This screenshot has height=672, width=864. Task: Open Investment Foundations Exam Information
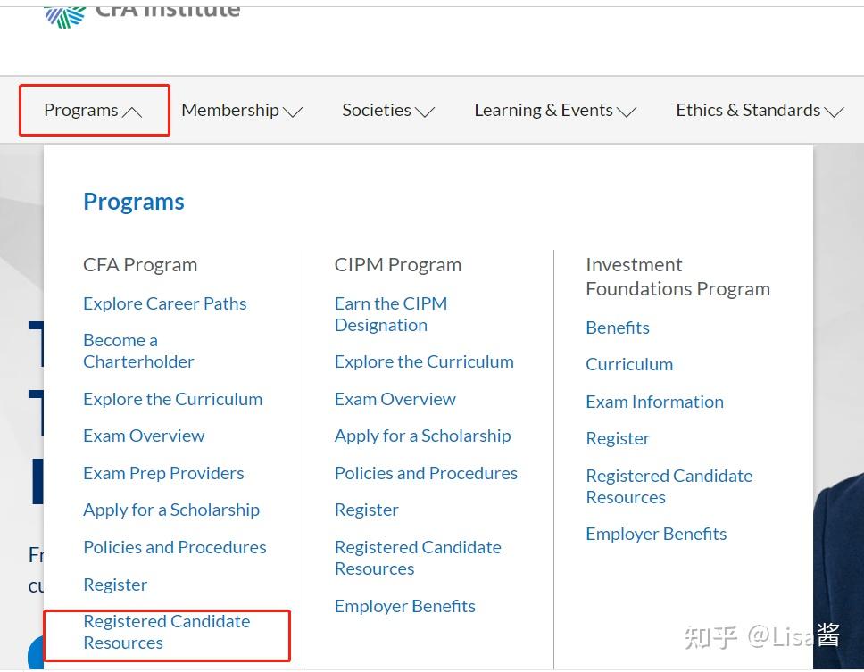[654, 402]
